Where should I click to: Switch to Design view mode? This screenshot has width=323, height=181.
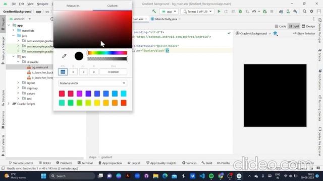308,26
